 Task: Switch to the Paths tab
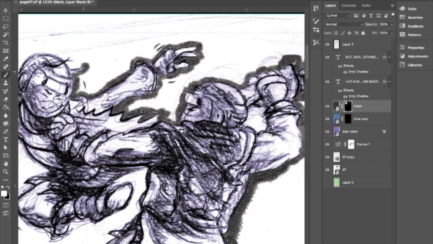tap(366, 5)
